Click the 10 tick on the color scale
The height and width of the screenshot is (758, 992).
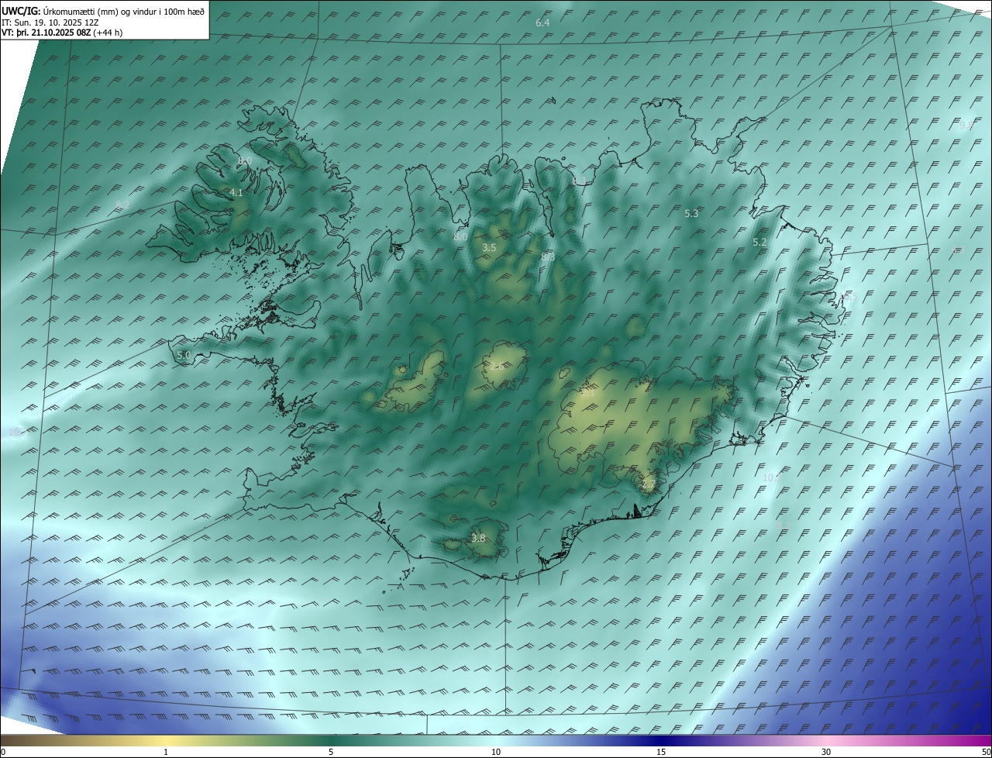tap(496, 752)
